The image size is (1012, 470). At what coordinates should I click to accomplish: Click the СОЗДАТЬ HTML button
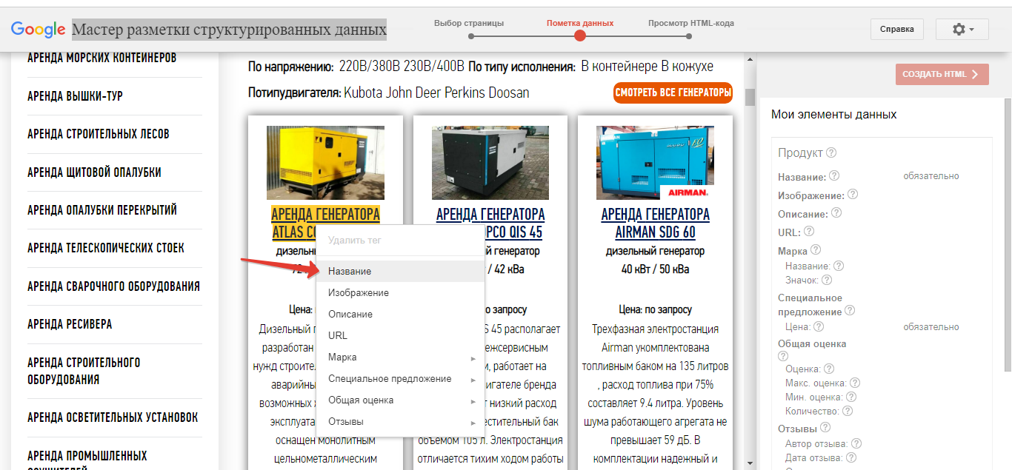point(942,74)
